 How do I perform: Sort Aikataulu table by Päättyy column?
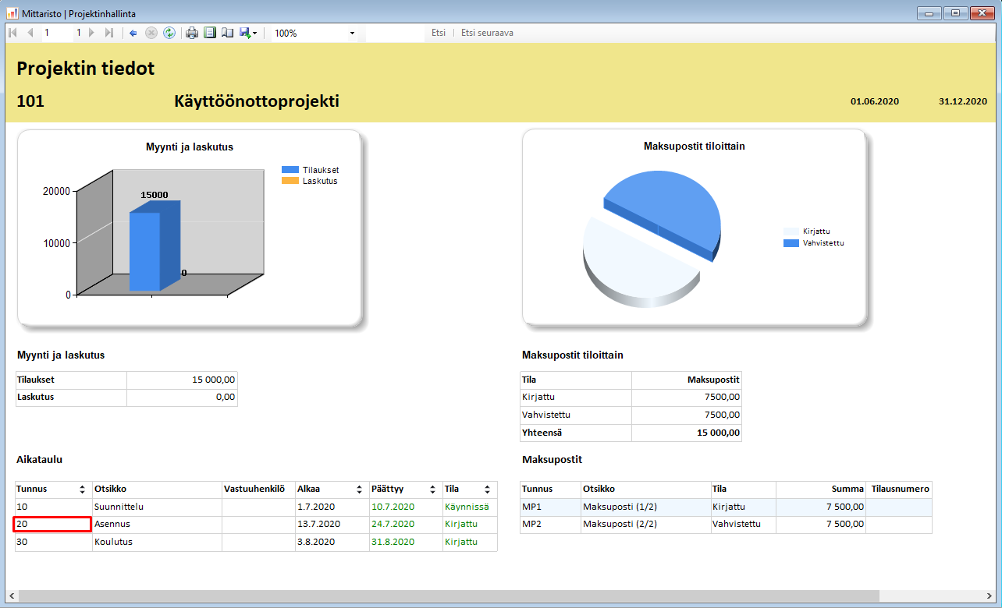434,490
